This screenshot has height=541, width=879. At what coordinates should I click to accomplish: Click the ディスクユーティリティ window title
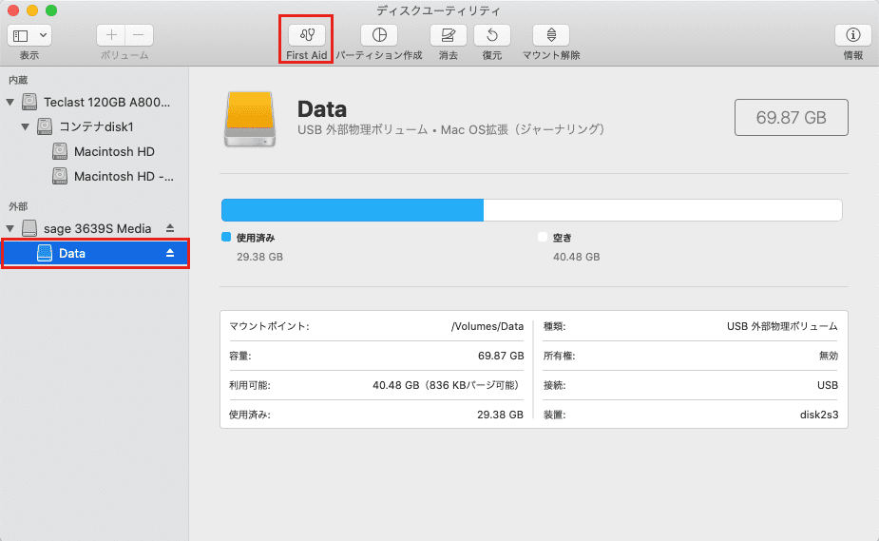(x=438, y=10)
